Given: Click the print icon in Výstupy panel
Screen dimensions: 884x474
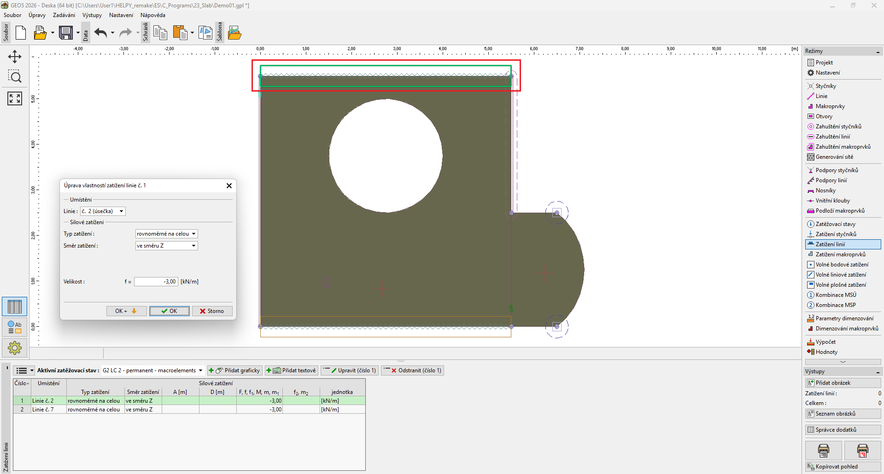Looking at the screenshot, I should (823, 450).
